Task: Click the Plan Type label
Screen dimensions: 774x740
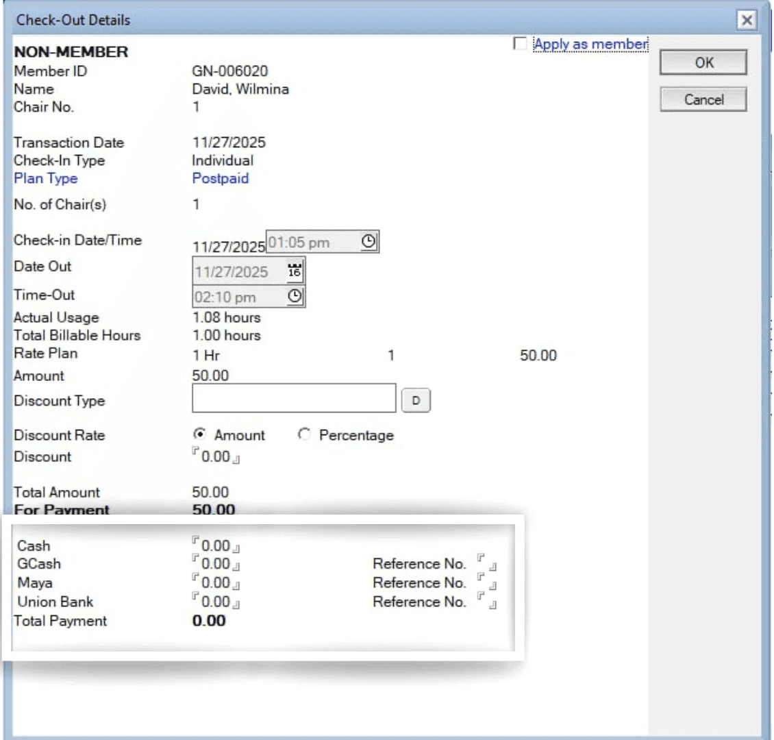Action: click(45, 178)
